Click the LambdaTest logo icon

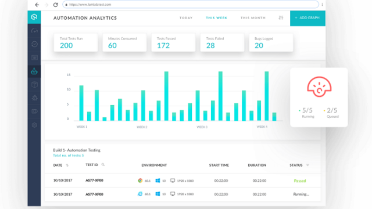[34, 17]
